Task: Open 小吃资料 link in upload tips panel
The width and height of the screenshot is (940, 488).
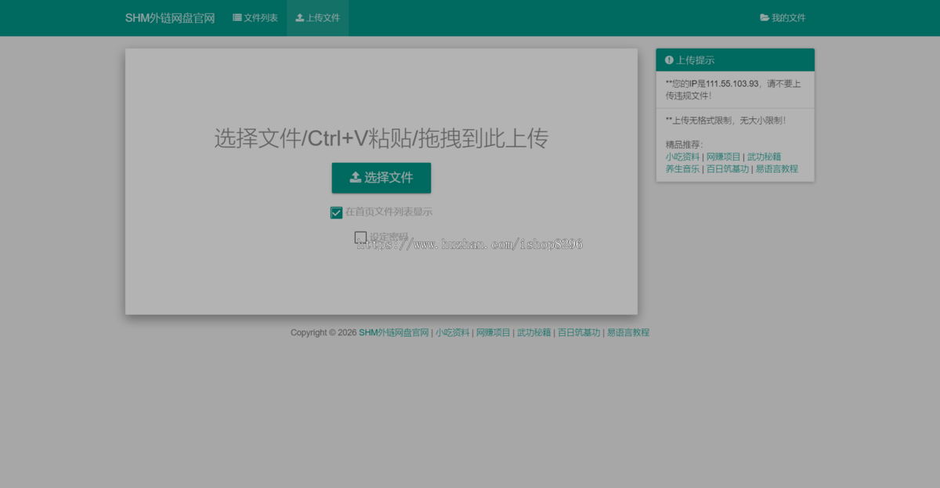Action: tap(682, 157)
